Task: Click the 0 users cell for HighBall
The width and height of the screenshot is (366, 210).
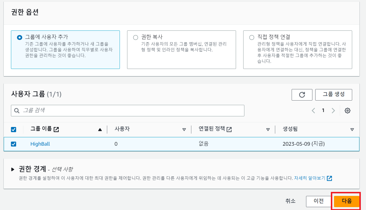Action: point(116,144)
